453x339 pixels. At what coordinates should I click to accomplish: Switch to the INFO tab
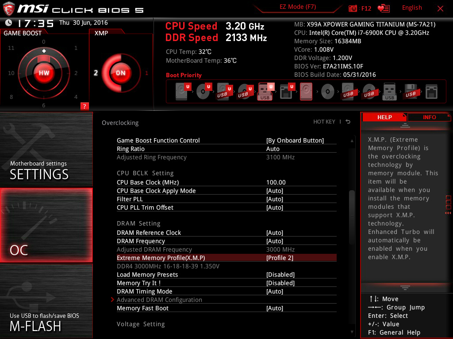tap(429, 117)
